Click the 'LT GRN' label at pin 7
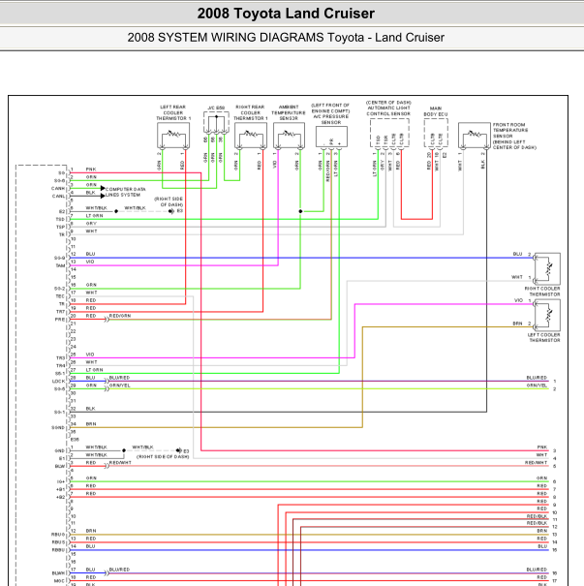Screen dimensions: 584x586 (x=94, y=216)
